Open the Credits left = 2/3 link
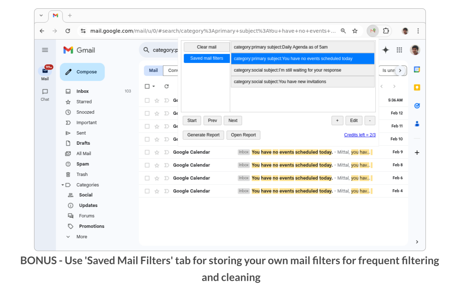This screenshot has width=460, height=288. click(x=360, y=135)
